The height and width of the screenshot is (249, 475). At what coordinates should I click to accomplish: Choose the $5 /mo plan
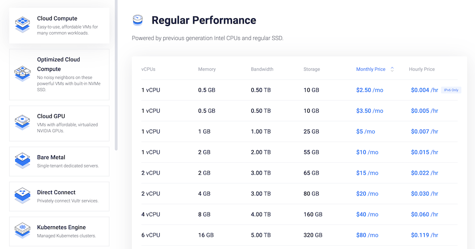pyautogui.click(x=365, y=132)
